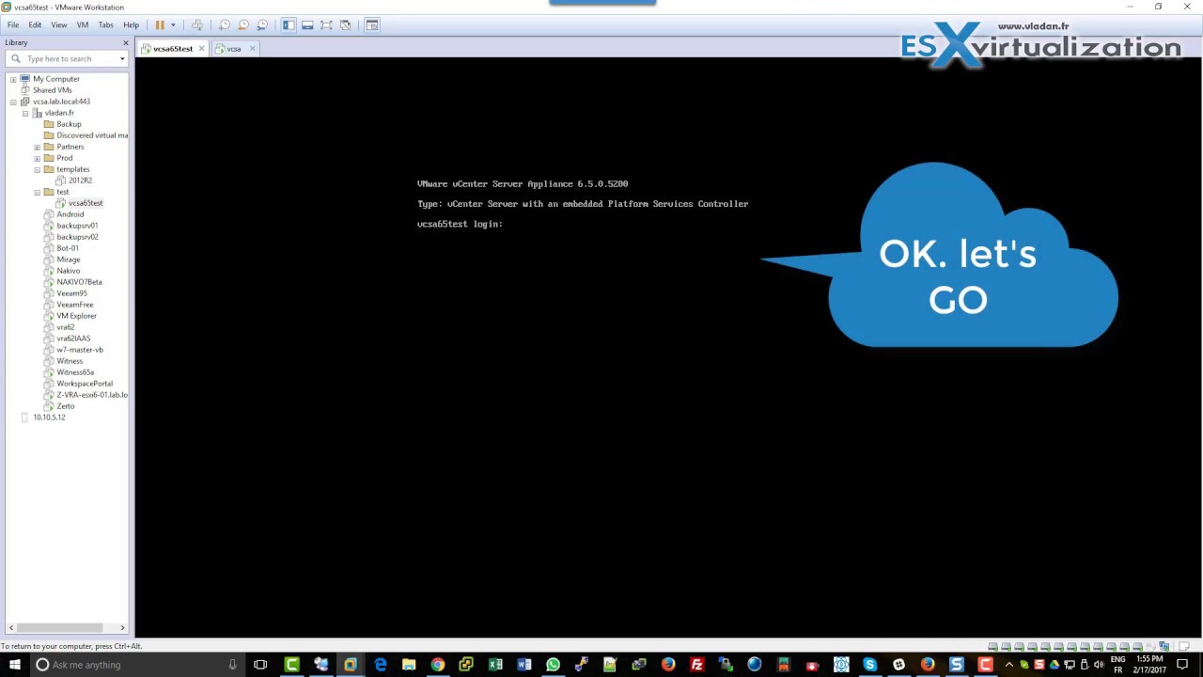
Task: Toggle the Show/Hide Library toolbar icon
Action: pos(289,25)
